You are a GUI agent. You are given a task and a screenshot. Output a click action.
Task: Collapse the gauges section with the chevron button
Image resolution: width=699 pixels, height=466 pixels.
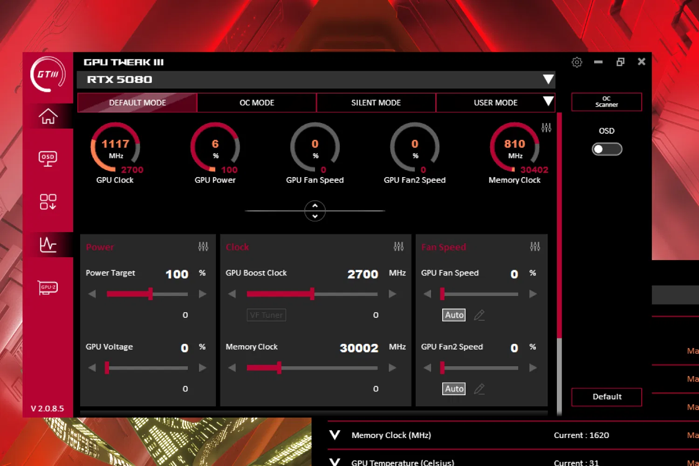click(x=315, y=211)
